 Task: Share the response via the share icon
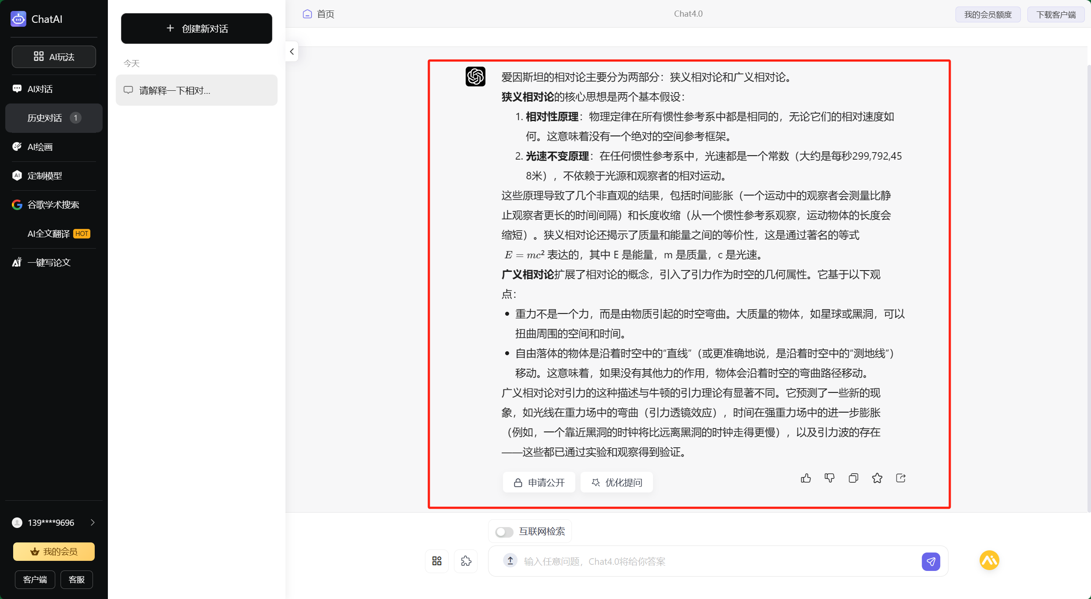coord(901,478)
